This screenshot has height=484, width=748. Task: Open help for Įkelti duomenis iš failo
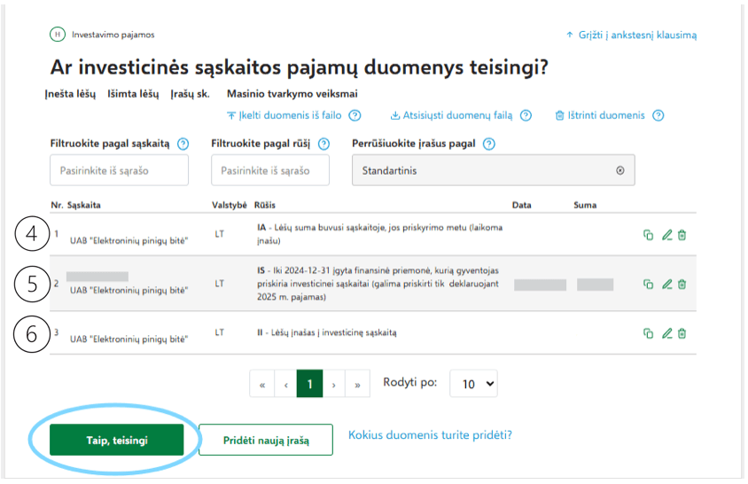[355, 115]
